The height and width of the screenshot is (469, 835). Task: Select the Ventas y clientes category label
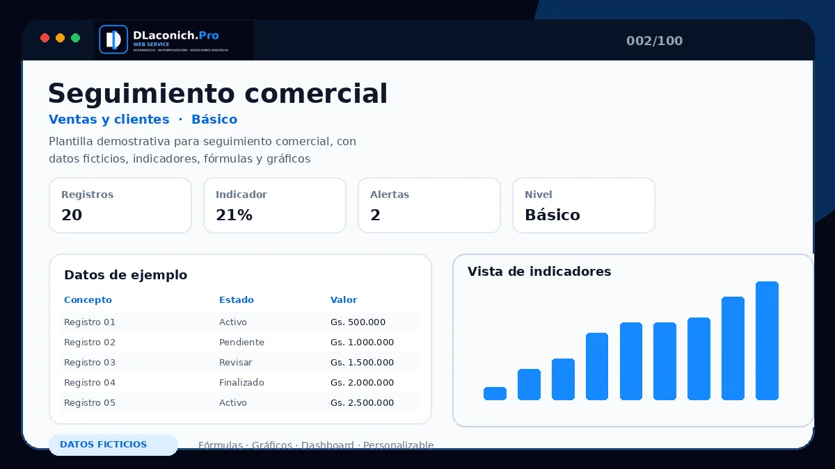click(109, 120)
